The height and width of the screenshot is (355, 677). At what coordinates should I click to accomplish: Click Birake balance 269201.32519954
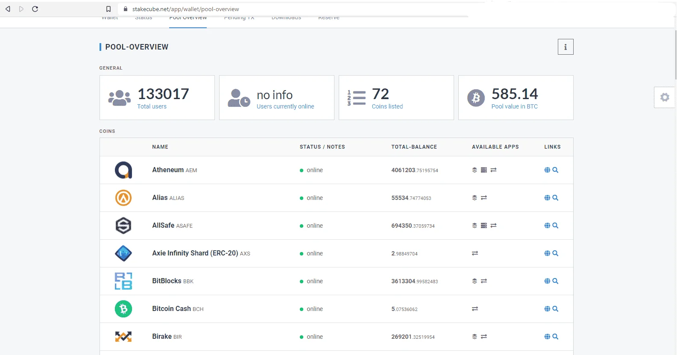pos(413,337)
